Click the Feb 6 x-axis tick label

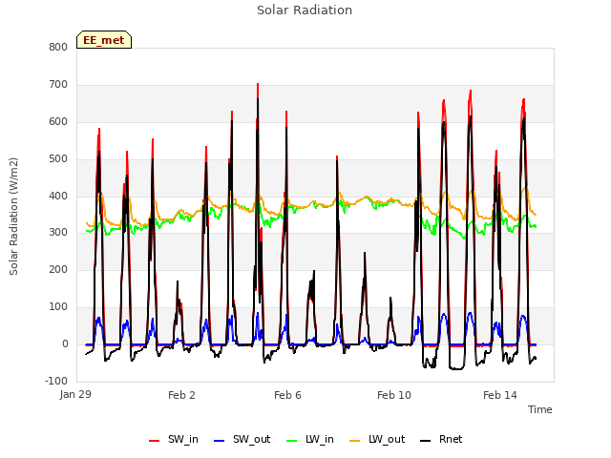[x=287, y=395]
